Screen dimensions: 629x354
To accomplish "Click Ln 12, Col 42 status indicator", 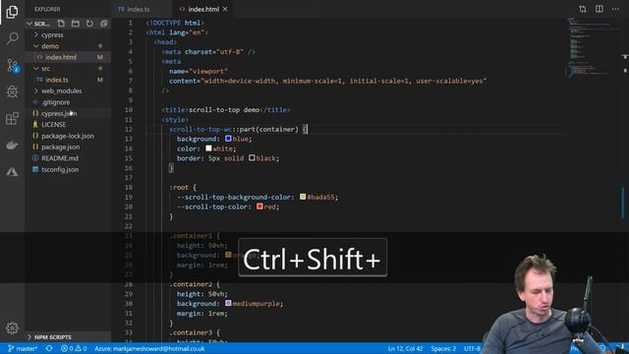I will (x=405, y=348).
